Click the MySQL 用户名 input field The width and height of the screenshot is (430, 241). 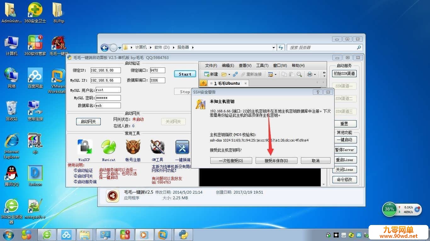108,90
